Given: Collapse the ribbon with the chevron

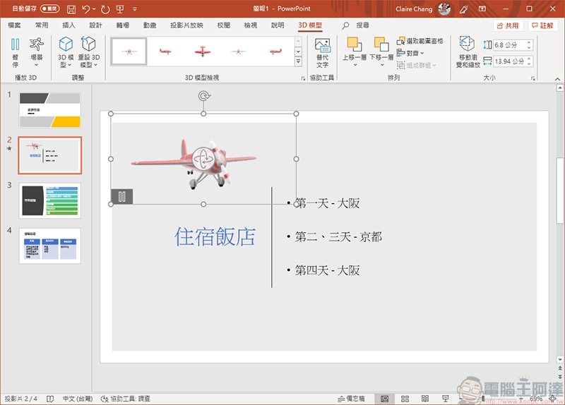Looking at the screenshot, I should [x=557, y=79].
